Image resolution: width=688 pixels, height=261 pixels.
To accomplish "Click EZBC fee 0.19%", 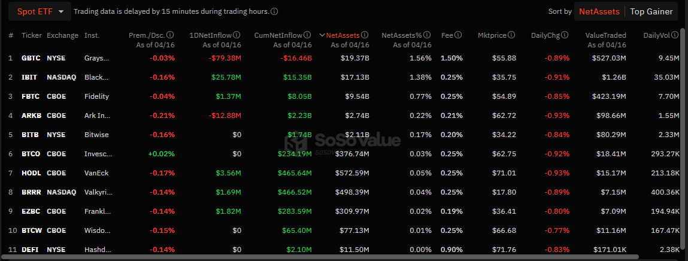I will (x=451, y=211).
